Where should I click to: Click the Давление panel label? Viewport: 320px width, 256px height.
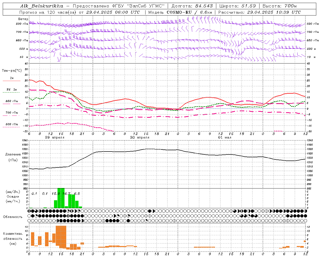[13, 154]
